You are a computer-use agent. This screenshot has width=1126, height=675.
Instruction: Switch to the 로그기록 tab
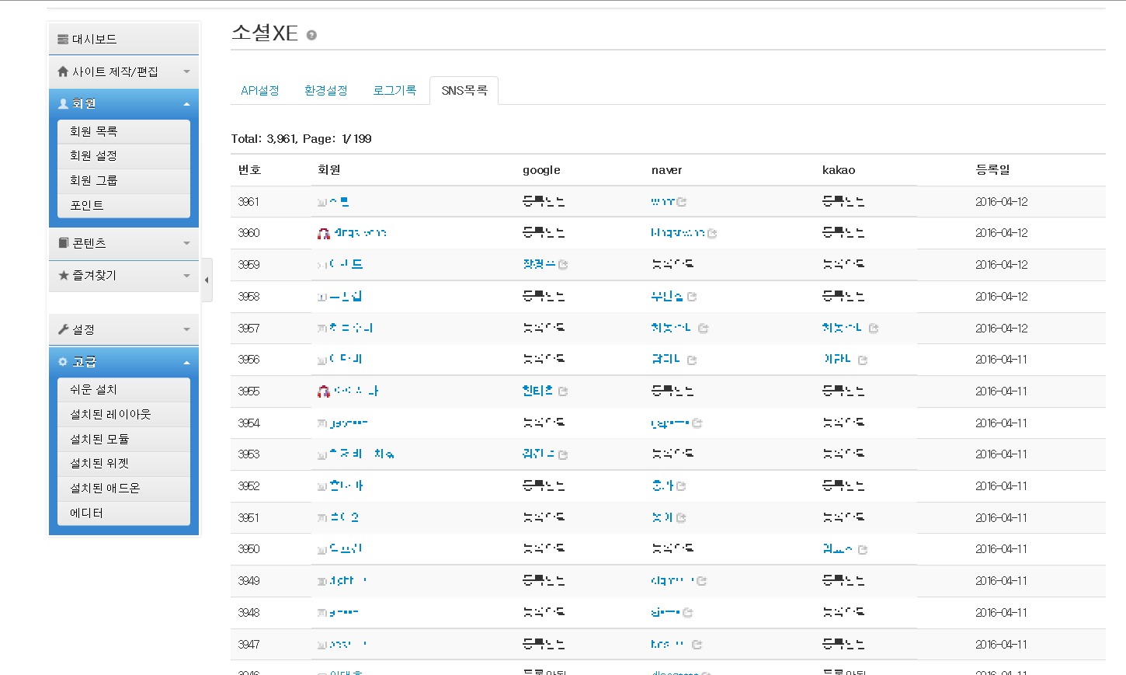tap(394, 91)
